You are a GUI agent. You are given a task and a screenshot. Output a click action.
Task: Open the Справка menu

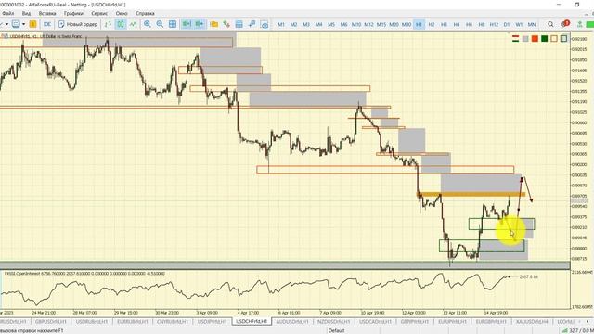[145, 13]
